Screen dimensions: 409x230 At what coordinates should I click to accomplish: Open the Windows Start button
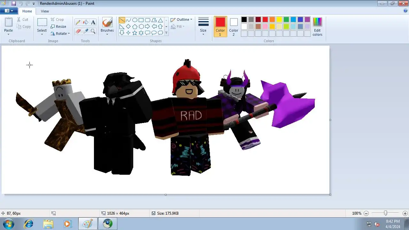[9, 224]
